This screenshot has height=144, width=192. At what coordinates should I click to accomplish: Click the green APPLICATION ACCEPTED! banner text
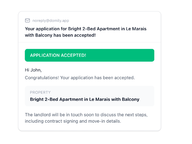(58, 55)
